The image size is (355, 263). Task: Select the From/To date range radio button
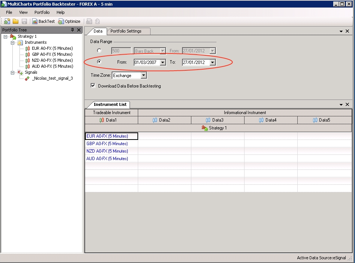(99, 61)
